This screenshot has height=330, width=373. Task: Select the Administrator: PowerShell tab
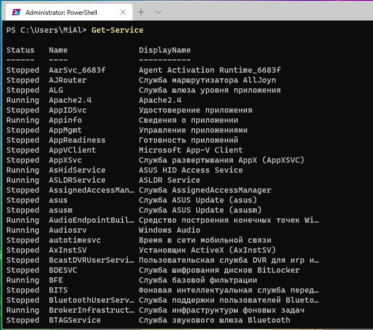69,12
